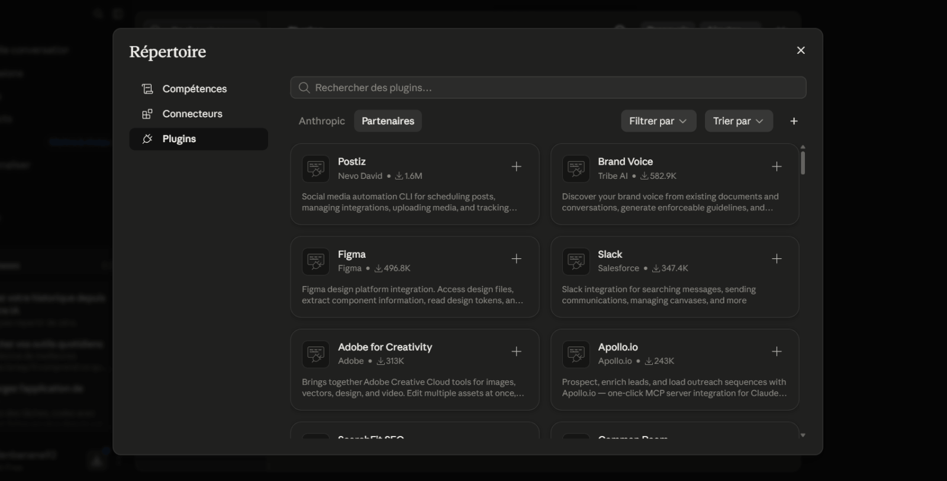Focus the Rechercher des plugins search field
947x481 pixels.
tap(548, 88)
